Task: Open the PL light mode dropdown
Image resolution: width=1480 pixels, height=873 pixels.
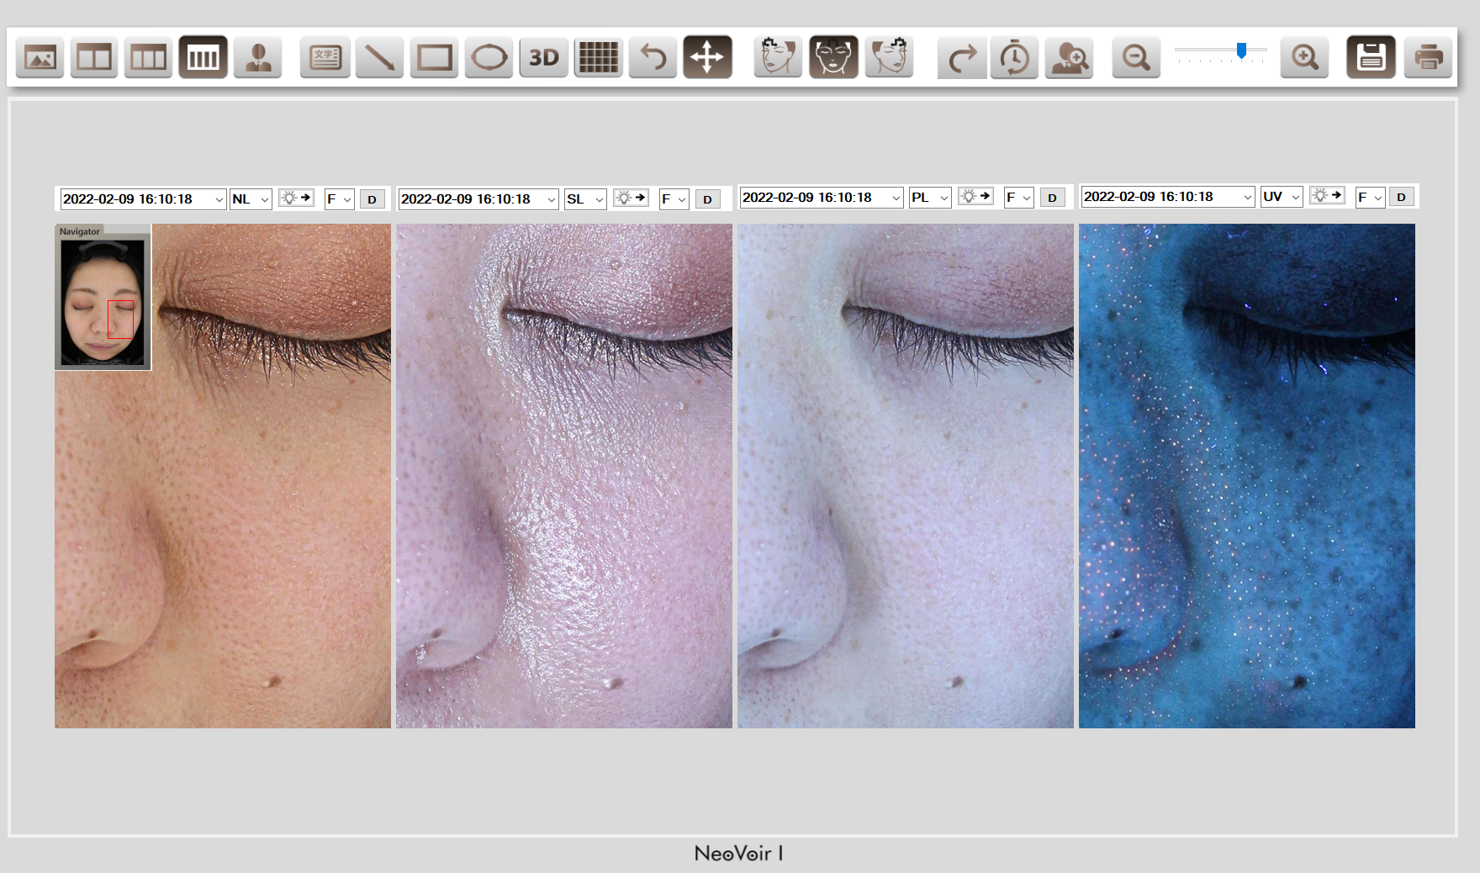Action: click(930, 198)
